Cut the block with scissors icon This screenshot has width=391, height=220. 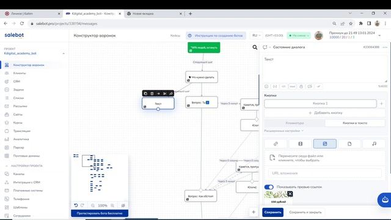pyautogui.click(x=164, y=94)
